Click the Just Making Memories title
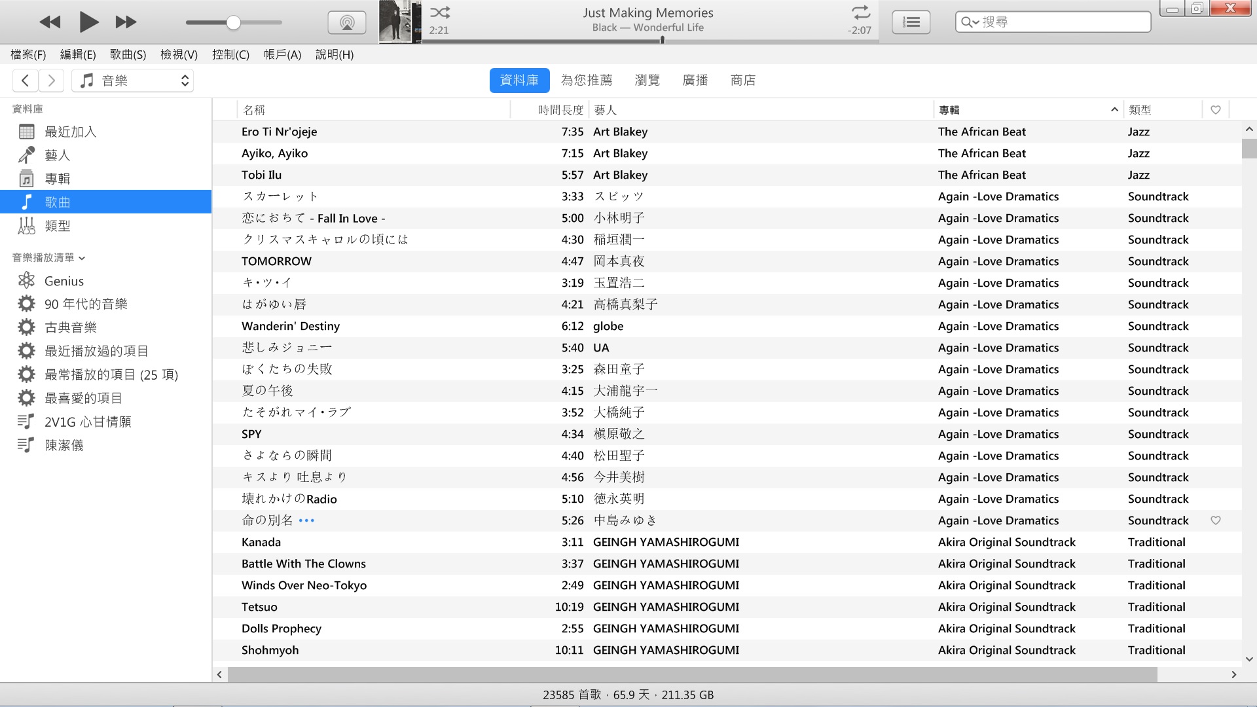The image size is (1257, 707). pyautogui.click(x=648, y=12)
